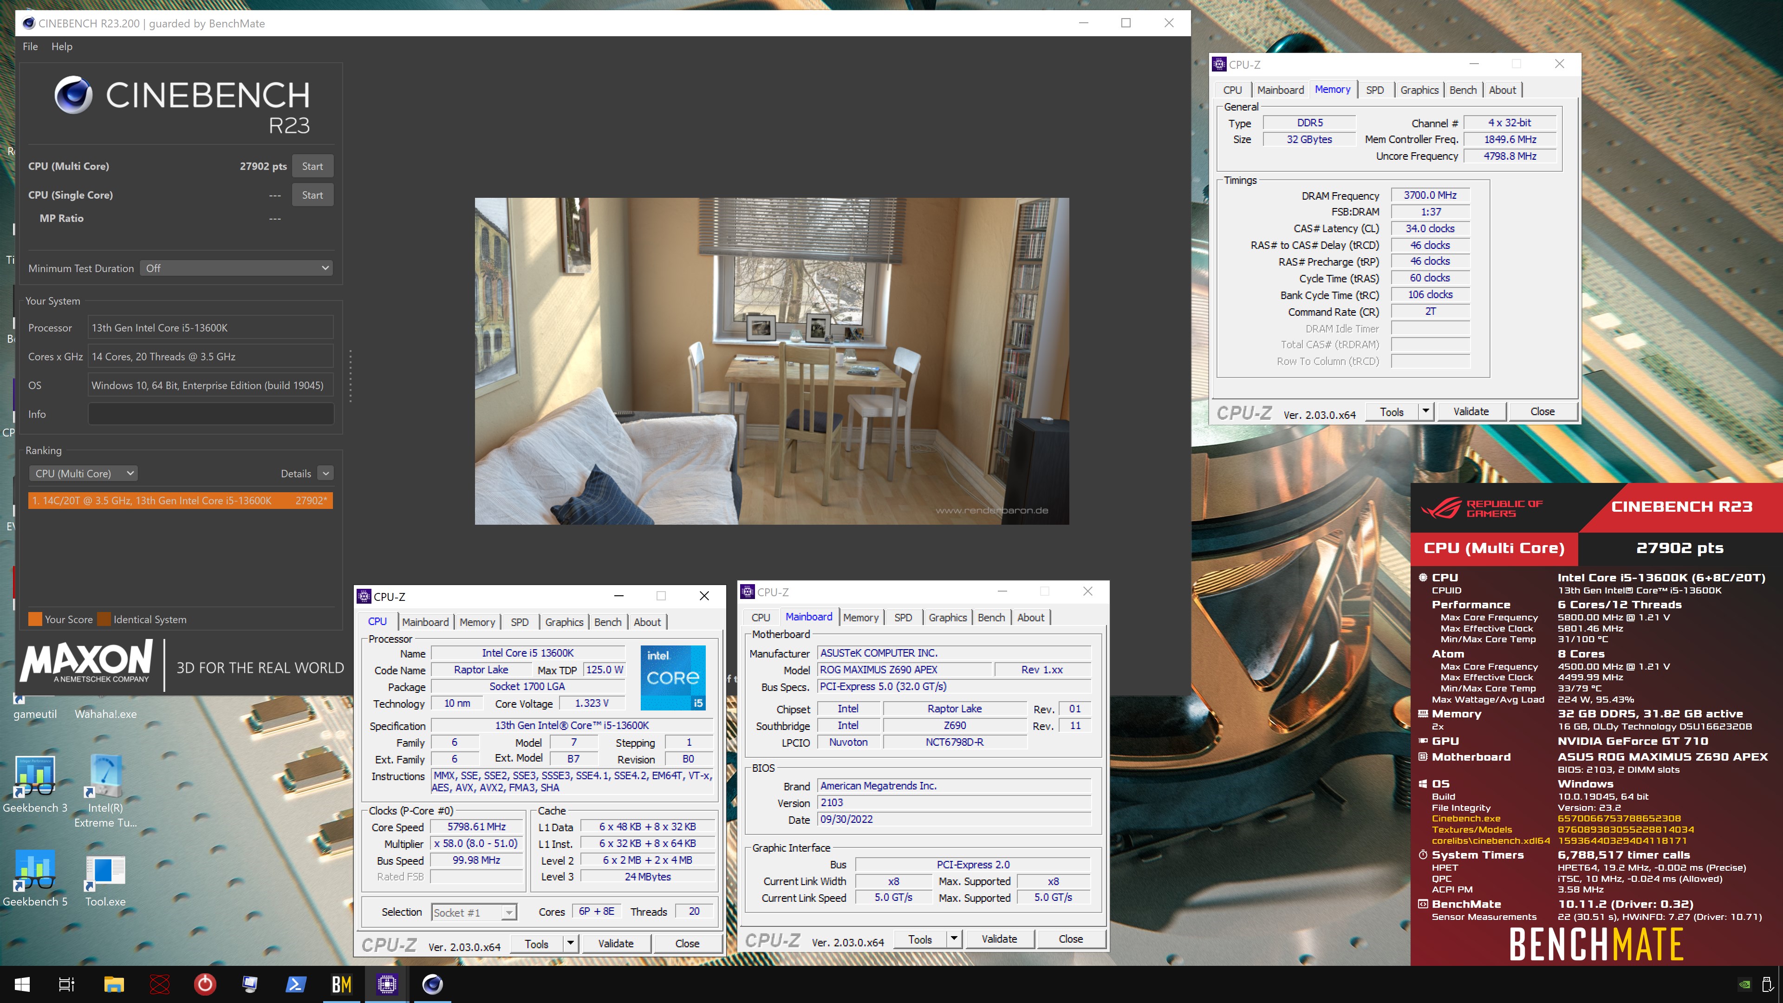The width and height of the screenshot is (1783, 1003).
Task: Start the CPU Single Core test
Action: pos(312,195)
